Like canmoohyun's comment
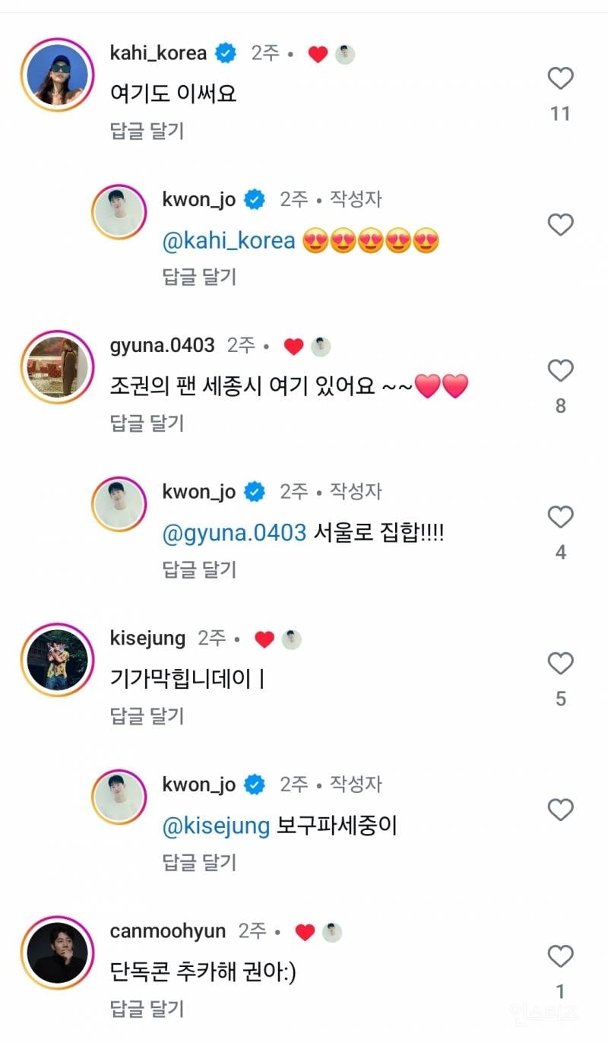Screen dimensions: 608x1043 560,956
